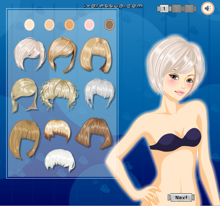Viewport: 220px width, 206px height.
Task: Select the dark brown skin tone swatch
Action: 109,25
